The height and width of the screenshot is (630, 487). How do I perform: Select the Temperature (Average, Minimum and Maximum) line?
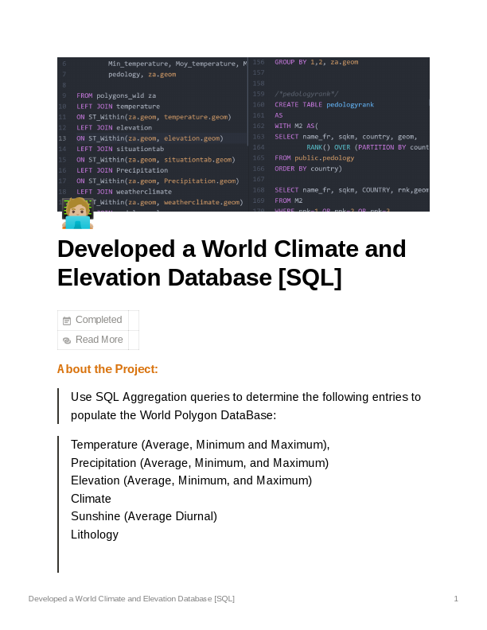click(x=200, y=445)
